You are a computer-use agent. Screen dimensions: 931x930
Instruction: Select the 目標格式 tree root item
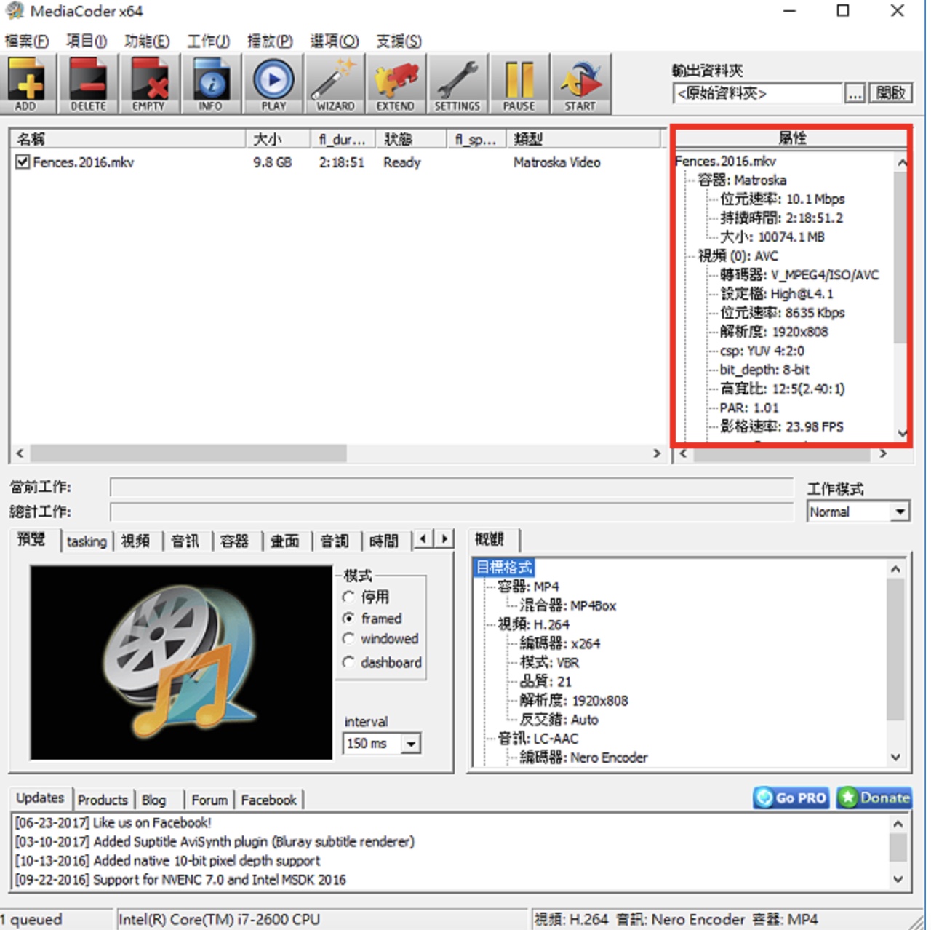[x=504, y=568]
